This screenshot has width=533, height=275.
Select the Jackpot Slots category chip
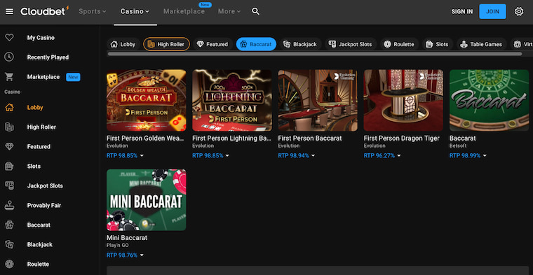[351, 44]
